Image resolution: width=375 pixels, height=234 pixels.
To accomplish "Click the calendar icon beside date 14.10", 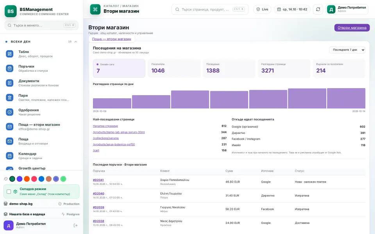I will click(279, 9).
